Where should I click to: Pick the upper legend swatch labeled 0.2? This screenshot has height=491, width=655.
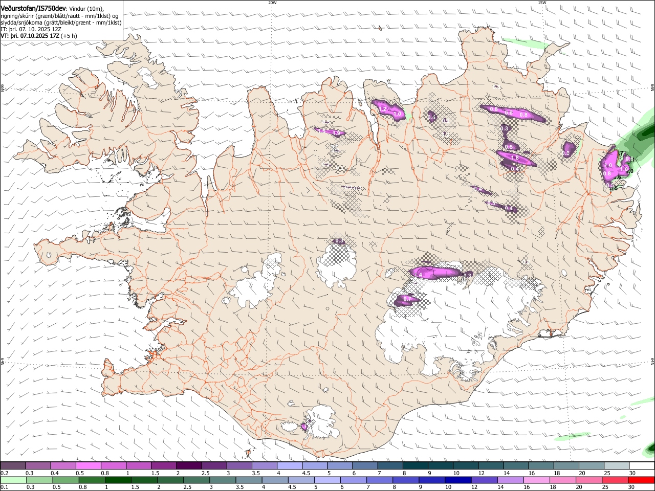tap(13, 465)
